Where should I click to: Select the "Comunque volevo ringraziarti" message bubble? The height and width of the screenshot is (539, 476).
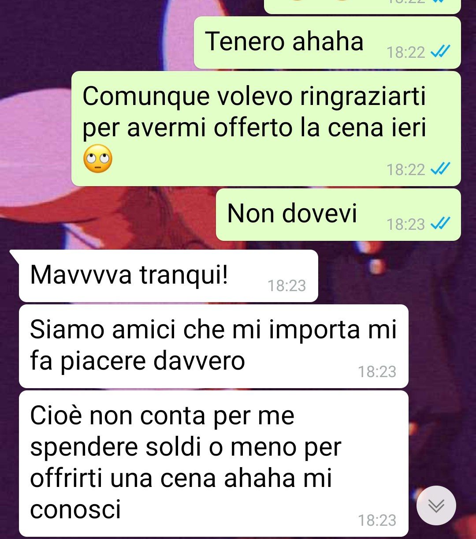pos(266,129)
